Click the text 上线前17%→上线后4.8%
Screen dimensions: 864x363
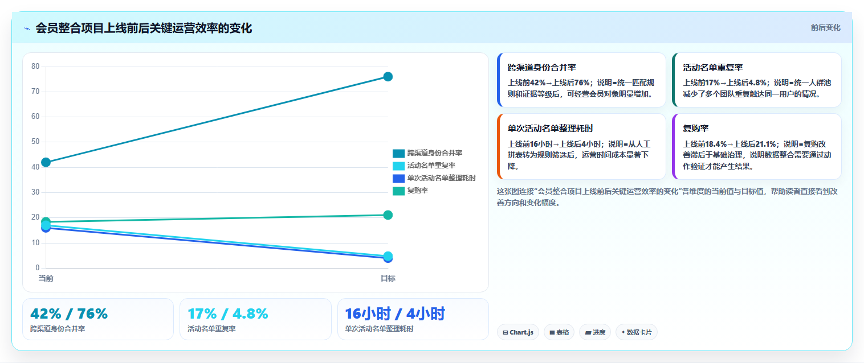pos(725,82)
